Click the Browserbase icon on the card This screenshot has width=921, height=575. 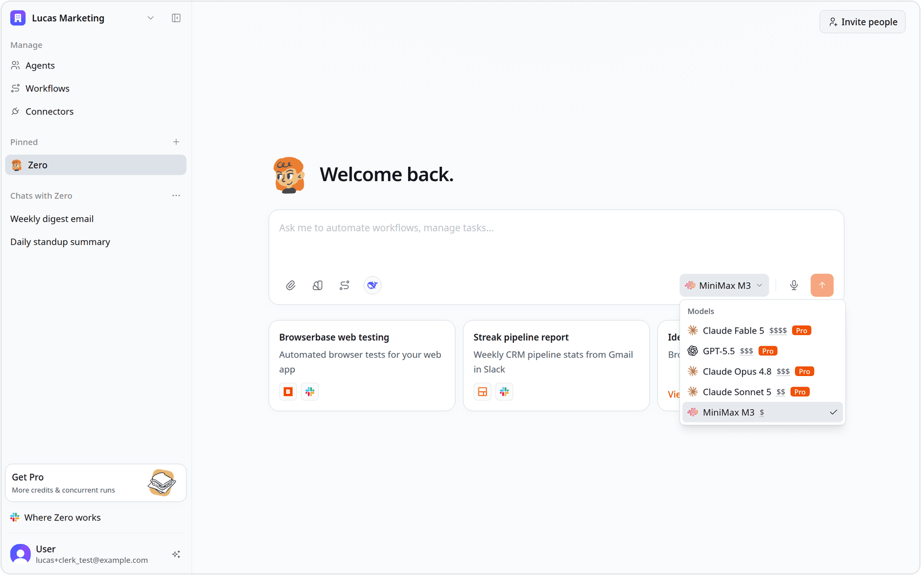point(288,392)
